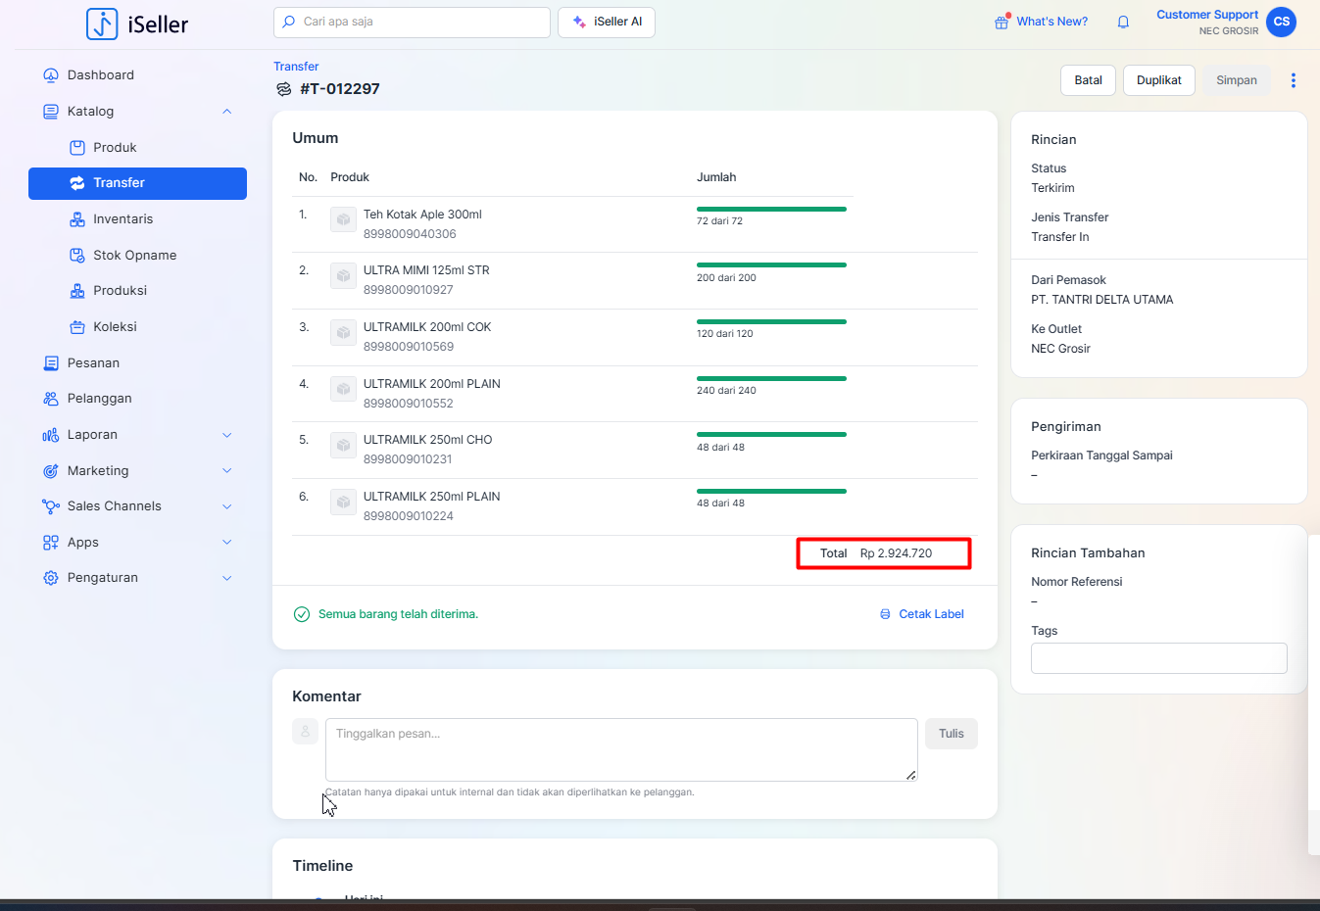Click supplier name PT. TANTRI DELTA UTAMA

click(1101, 300)
